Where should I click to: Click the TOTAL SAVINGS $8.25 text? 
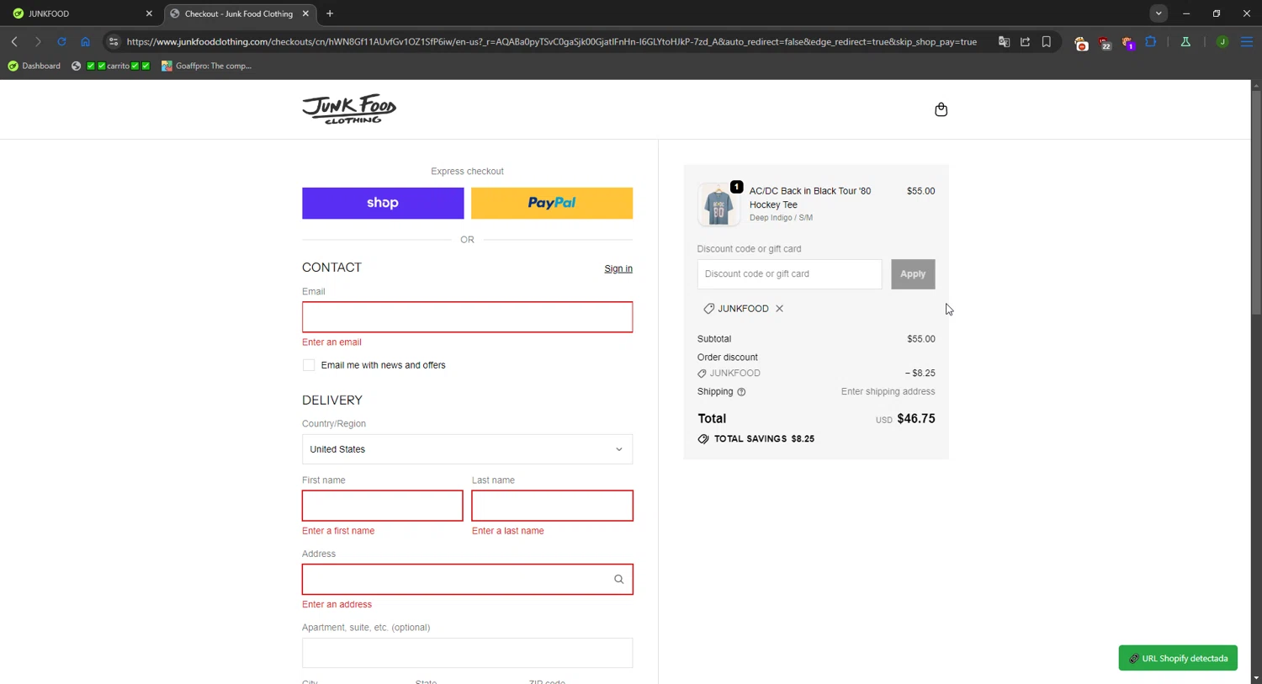coord(764,439)
